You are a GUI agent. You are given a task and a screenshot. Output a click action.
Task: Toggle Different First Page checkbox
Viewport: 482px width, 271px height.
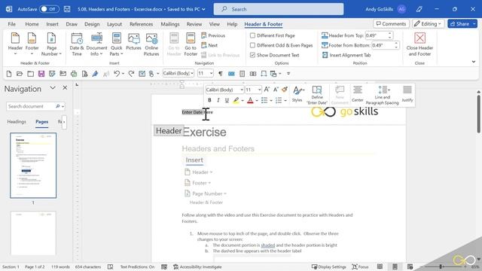[x=252, y=35]
